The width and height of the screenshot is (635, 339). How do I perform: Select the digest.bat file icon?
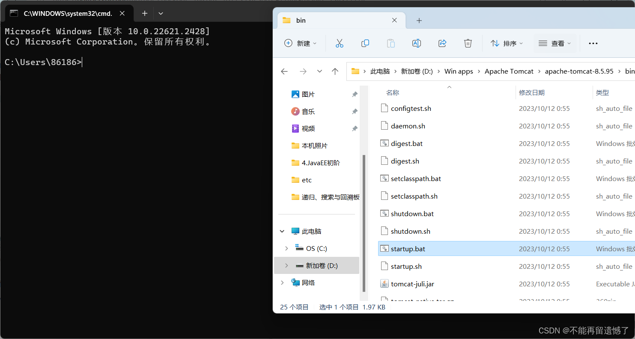pos(385,143)
